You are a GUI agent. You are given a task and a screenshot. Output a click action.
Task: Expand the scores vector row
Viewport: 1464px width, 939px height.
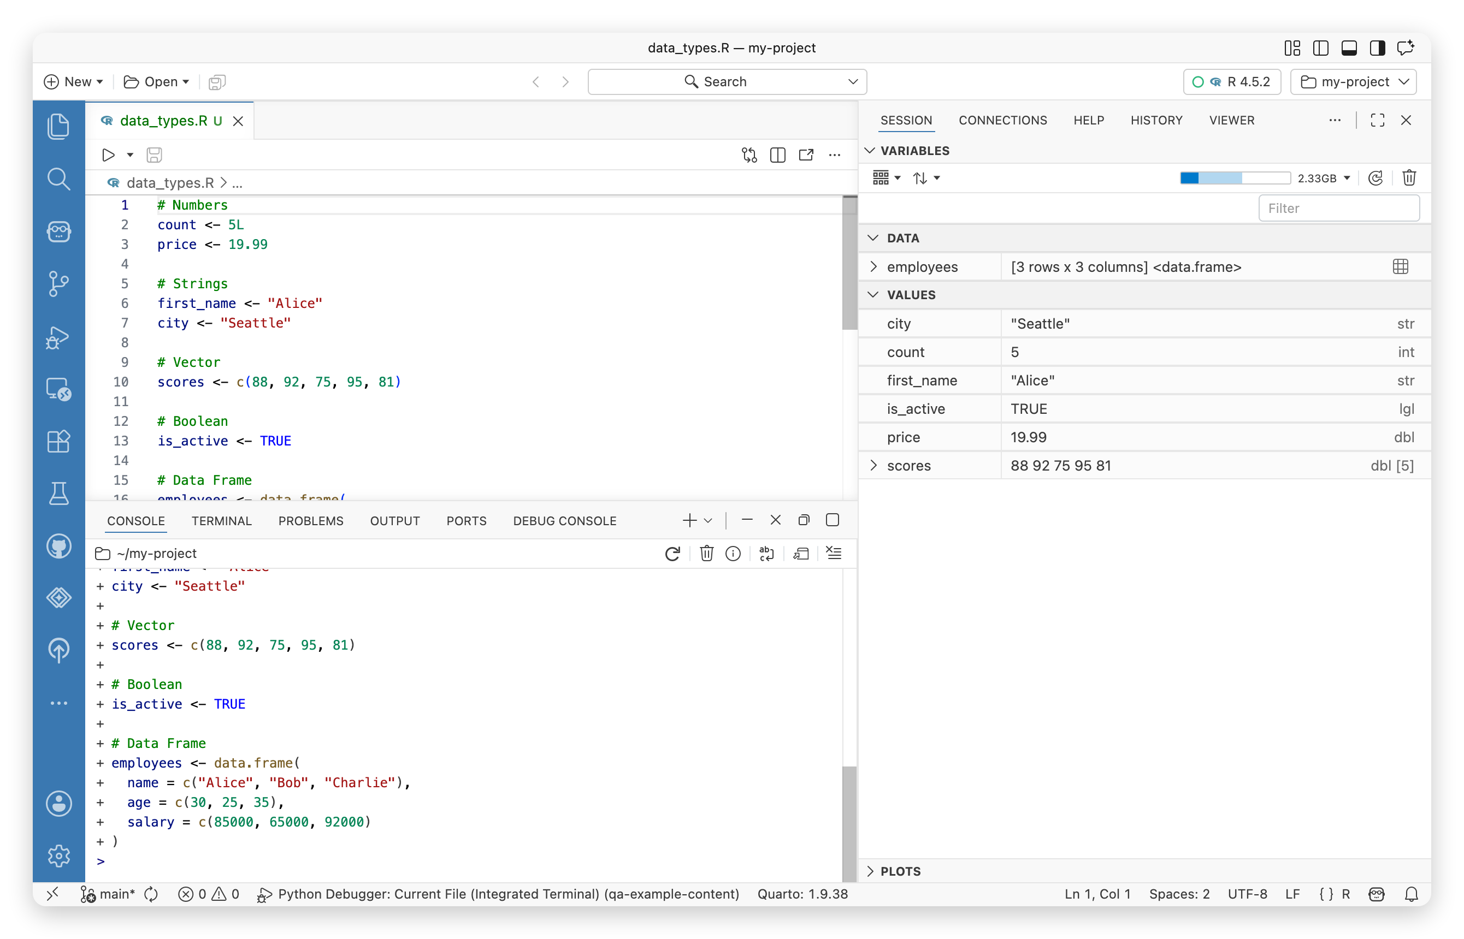pos(873,465)
